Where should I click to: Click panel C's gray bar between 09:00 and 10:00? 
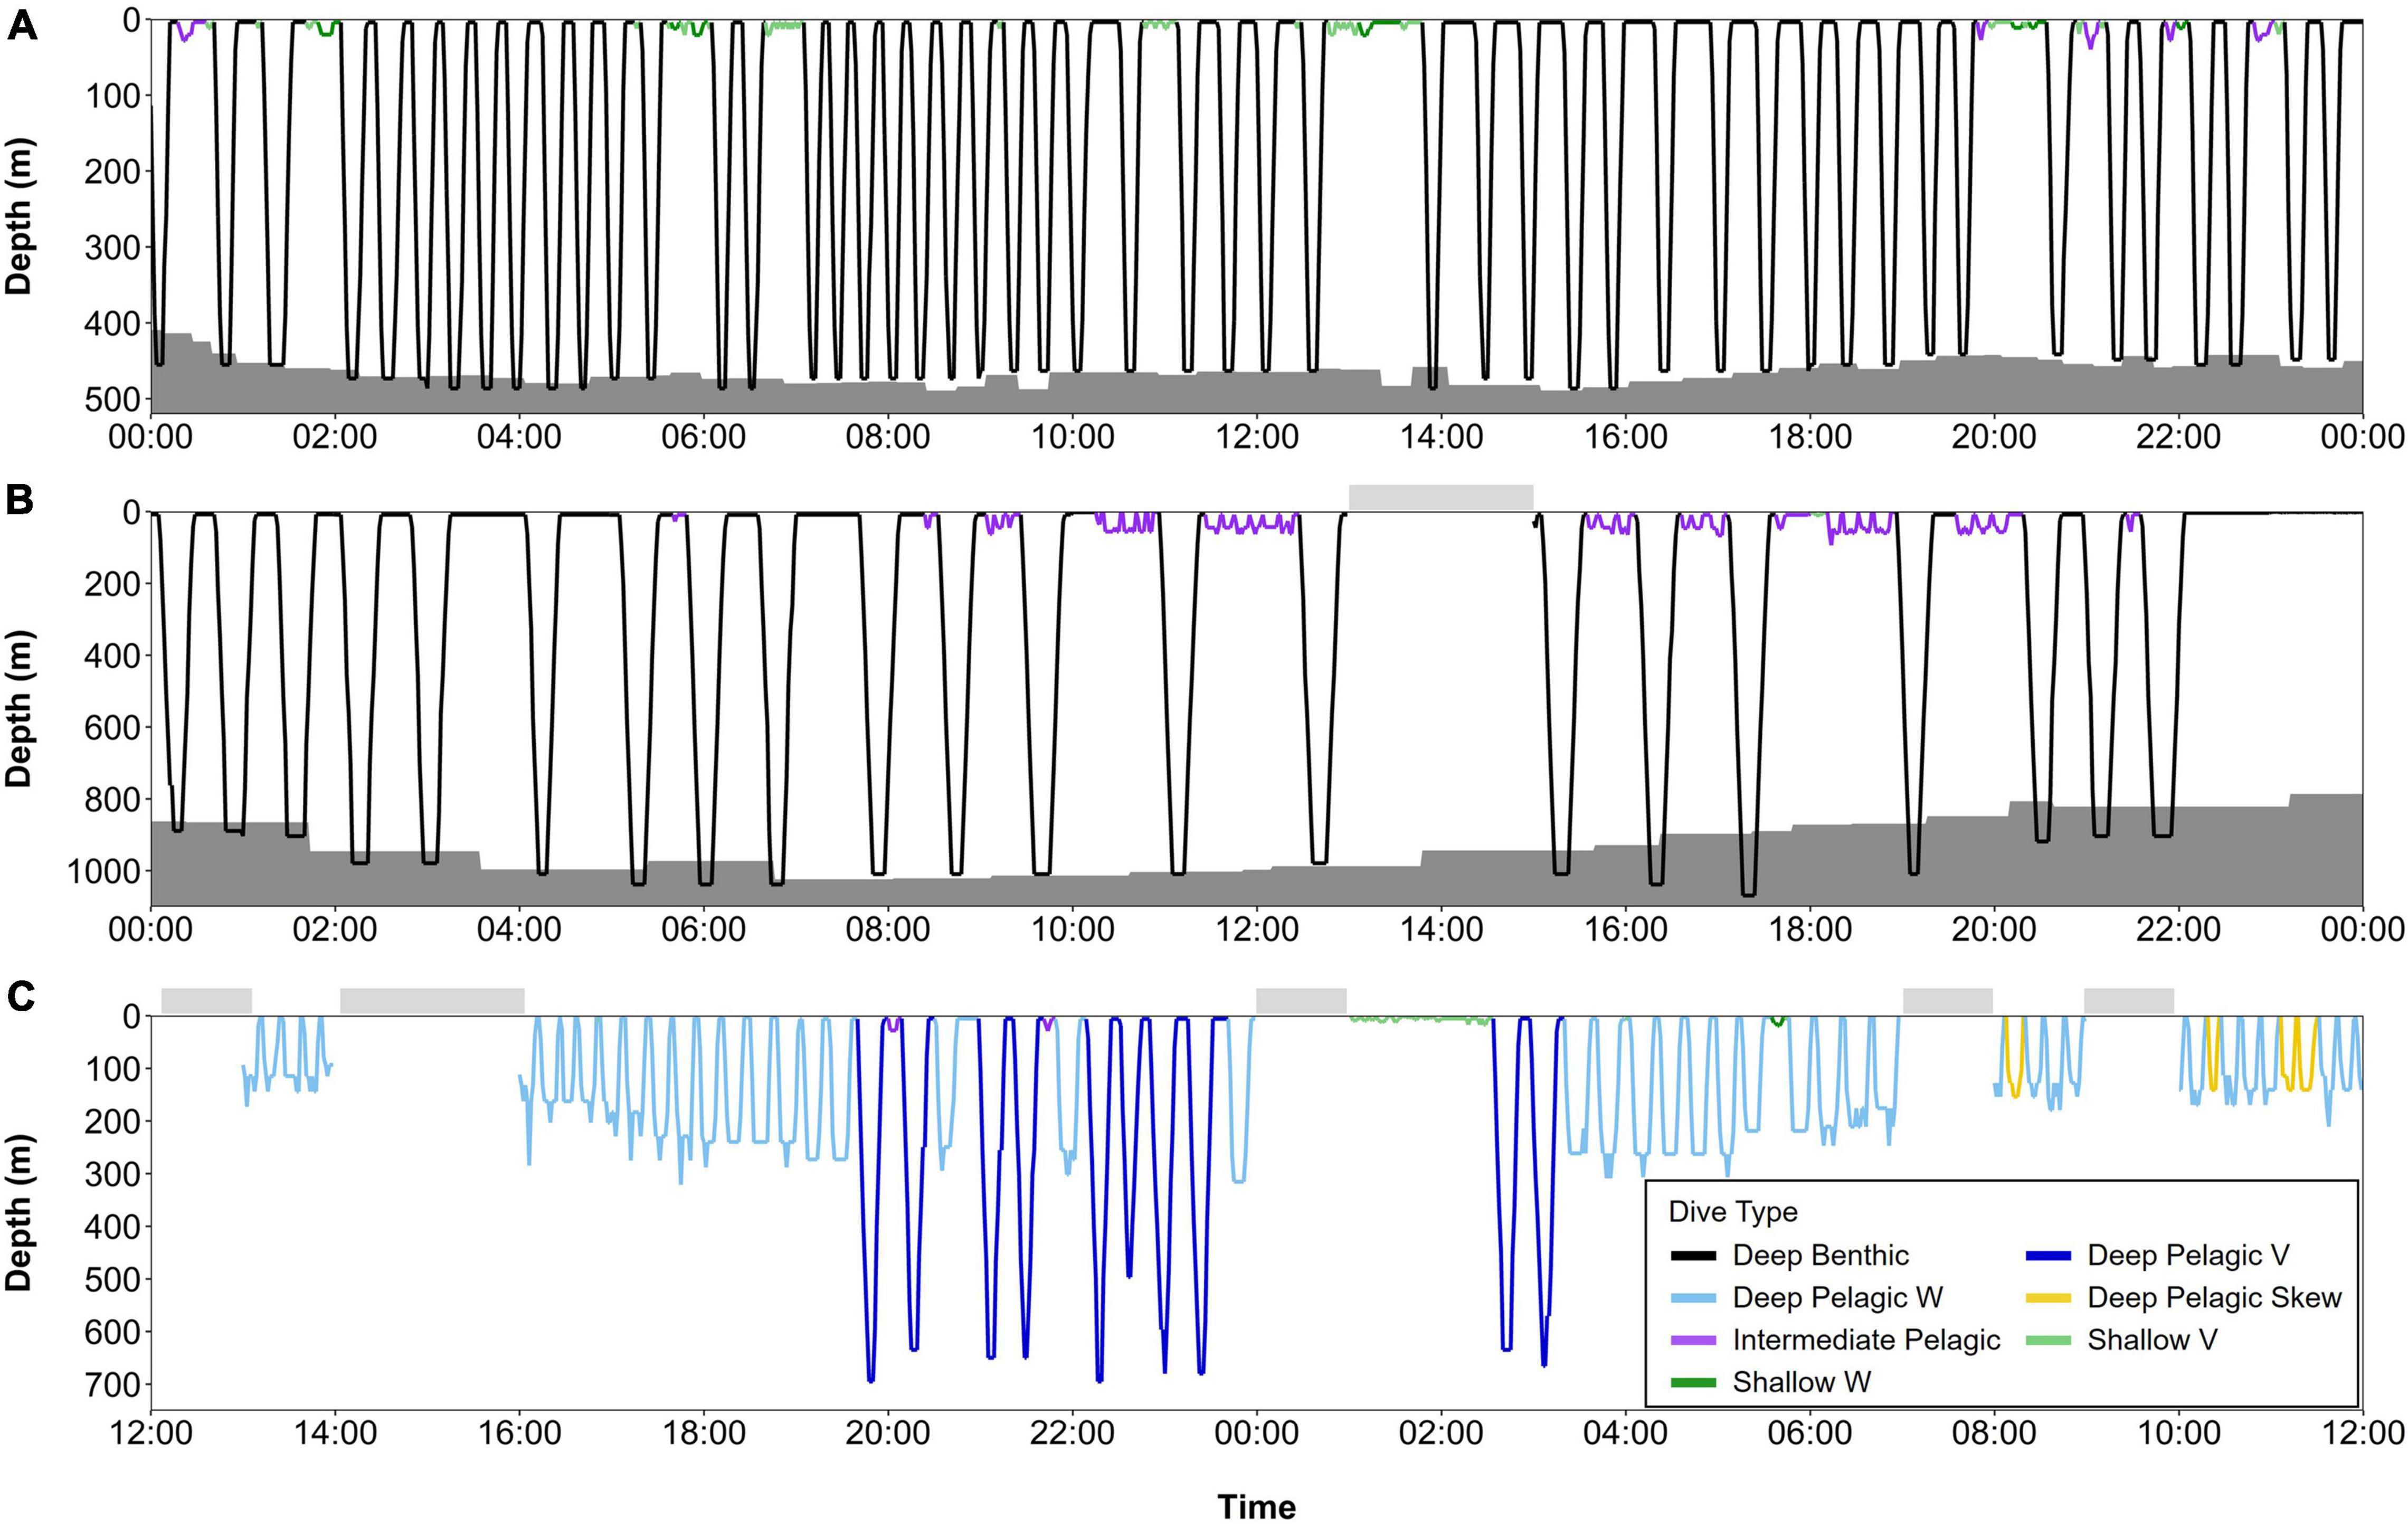coord(2129,1001)
